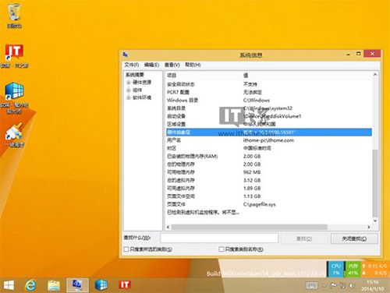Open Action Center flag icon
This screenshot has width=390, height=293.
click(x=333, y=286)
